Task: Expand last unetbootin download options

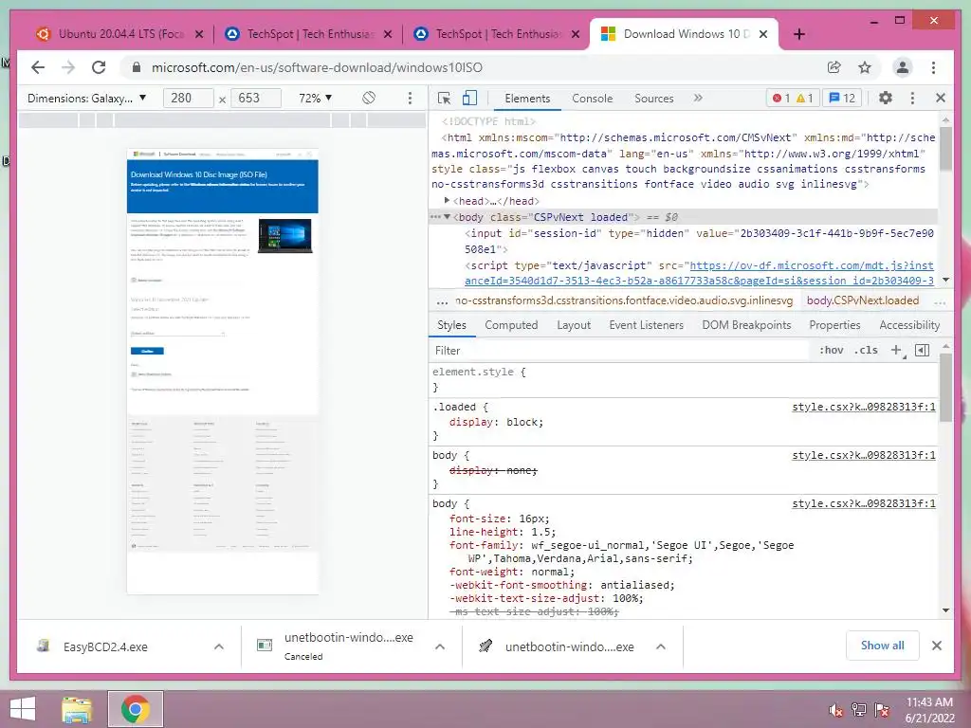Action: tap(661, 646)
